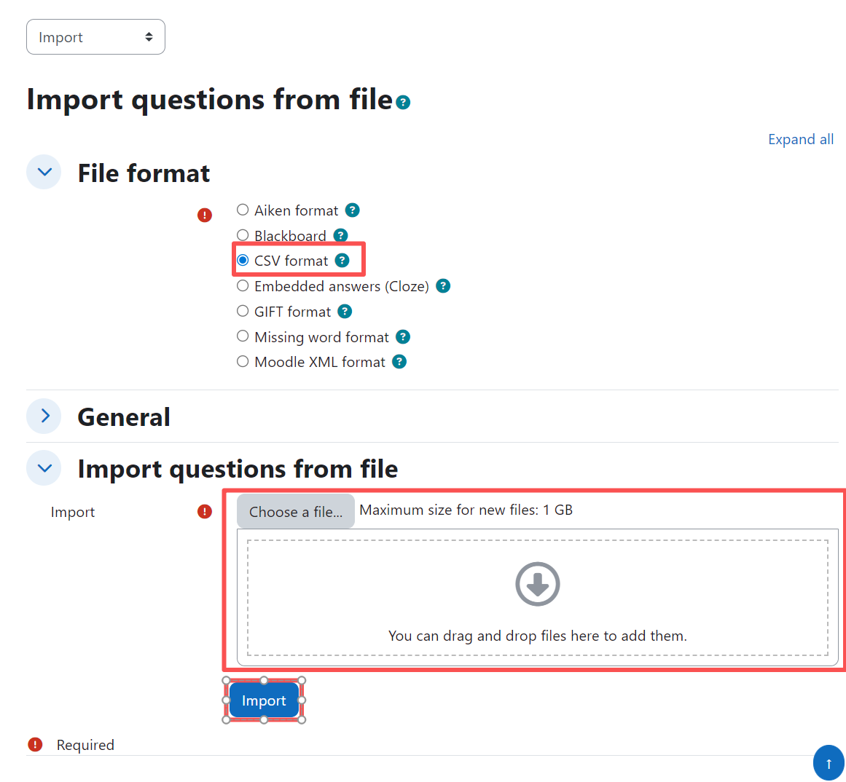This screenshot has height=782, width=846.
Task: Open help for Missing word format
Action: coord(403,336)
